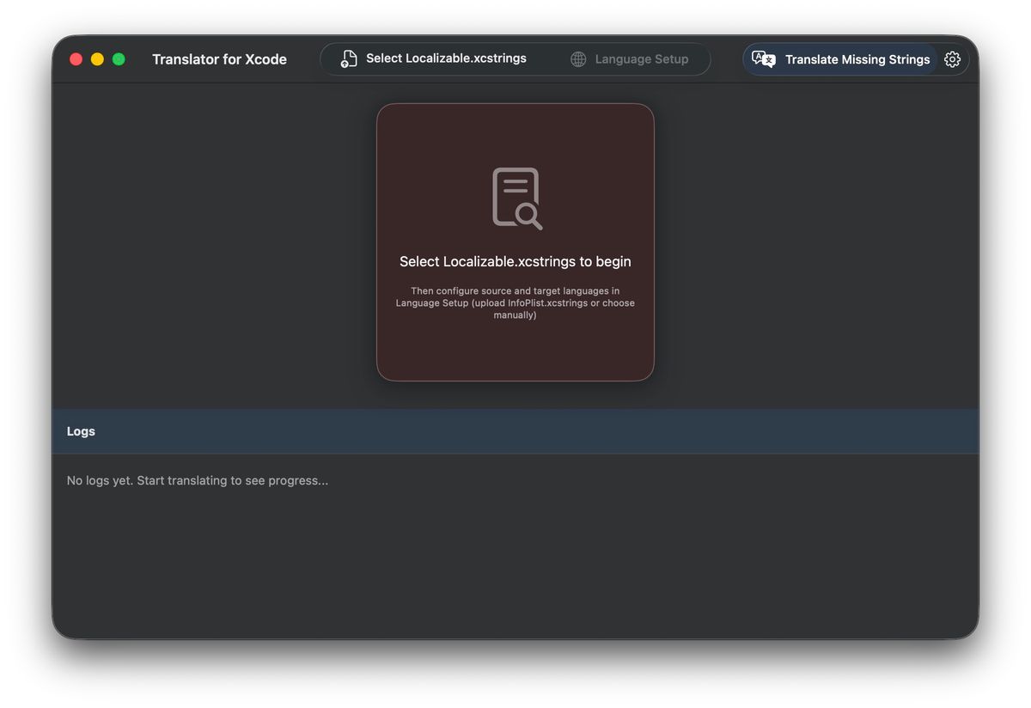
Task: Click the Translate Missing Strings label
Action: pyautogui.click(x=857, y=59)
